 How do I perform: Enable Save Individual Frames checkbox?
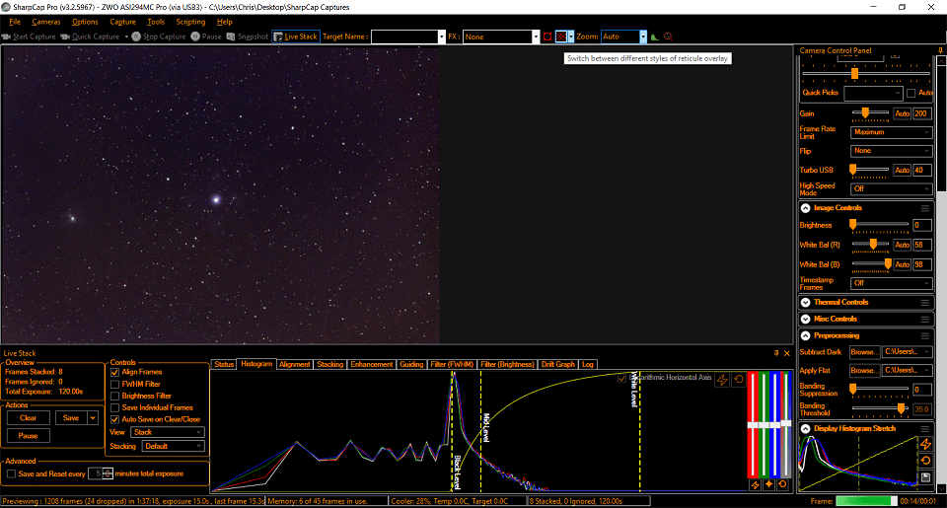(114, 407)
